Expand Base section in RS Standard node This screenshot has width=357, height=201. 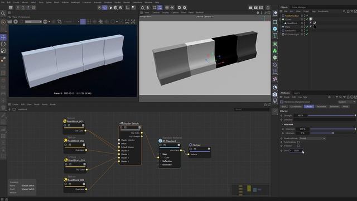pyautogui.click(x=161, y=154)
